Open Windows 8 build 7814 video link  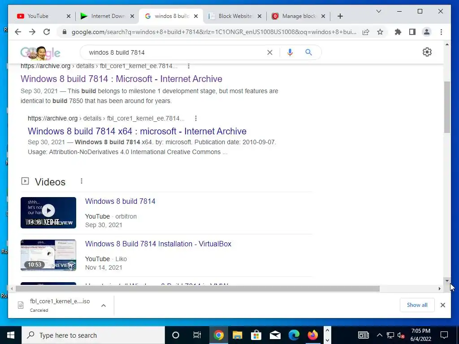120,201
